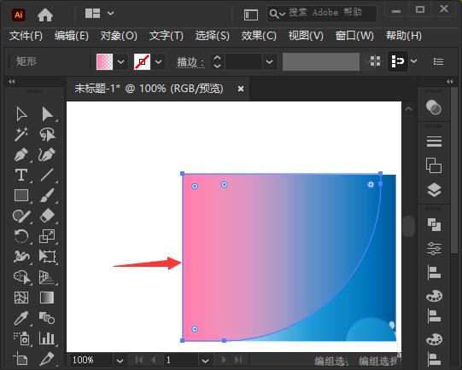
Task: Open the Pathfinder panel icon
Action: (x=434, y=225)
